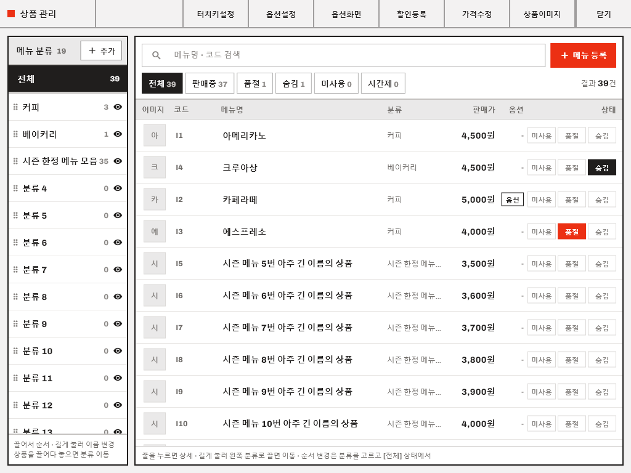Toggle visibility eye for 분류 4
The image size is (631, 473).
(x=118, y=188)
